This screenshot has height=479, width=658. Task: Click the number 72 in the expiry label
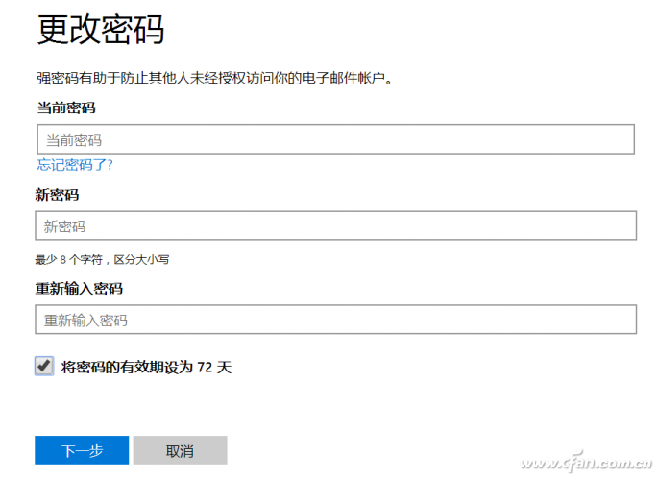205,367
